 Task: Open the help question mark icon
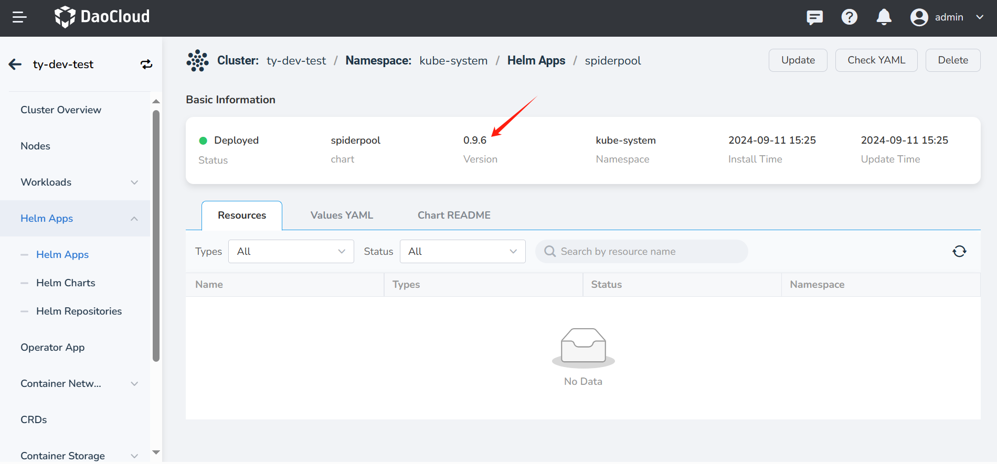pos(849,17)
